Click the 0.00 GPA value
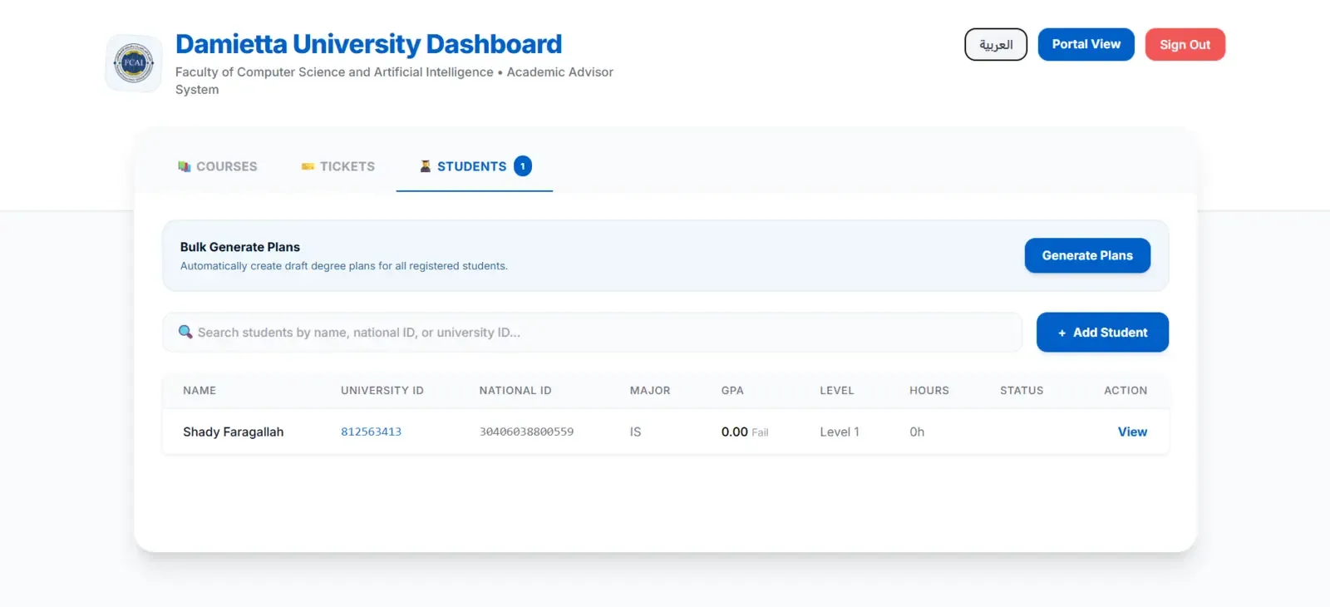1330x607 pixels. pos(735,432)
